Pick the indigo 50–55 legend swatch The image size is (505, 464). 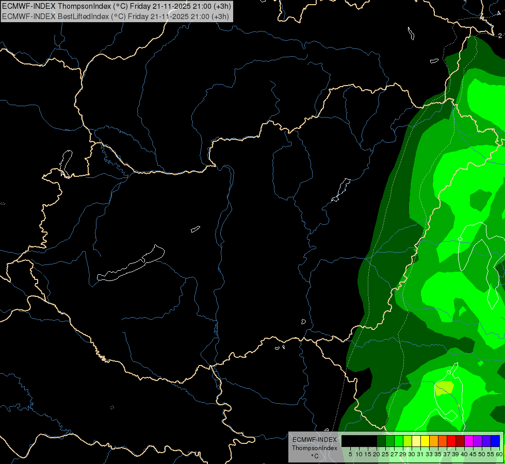(486, 441)
